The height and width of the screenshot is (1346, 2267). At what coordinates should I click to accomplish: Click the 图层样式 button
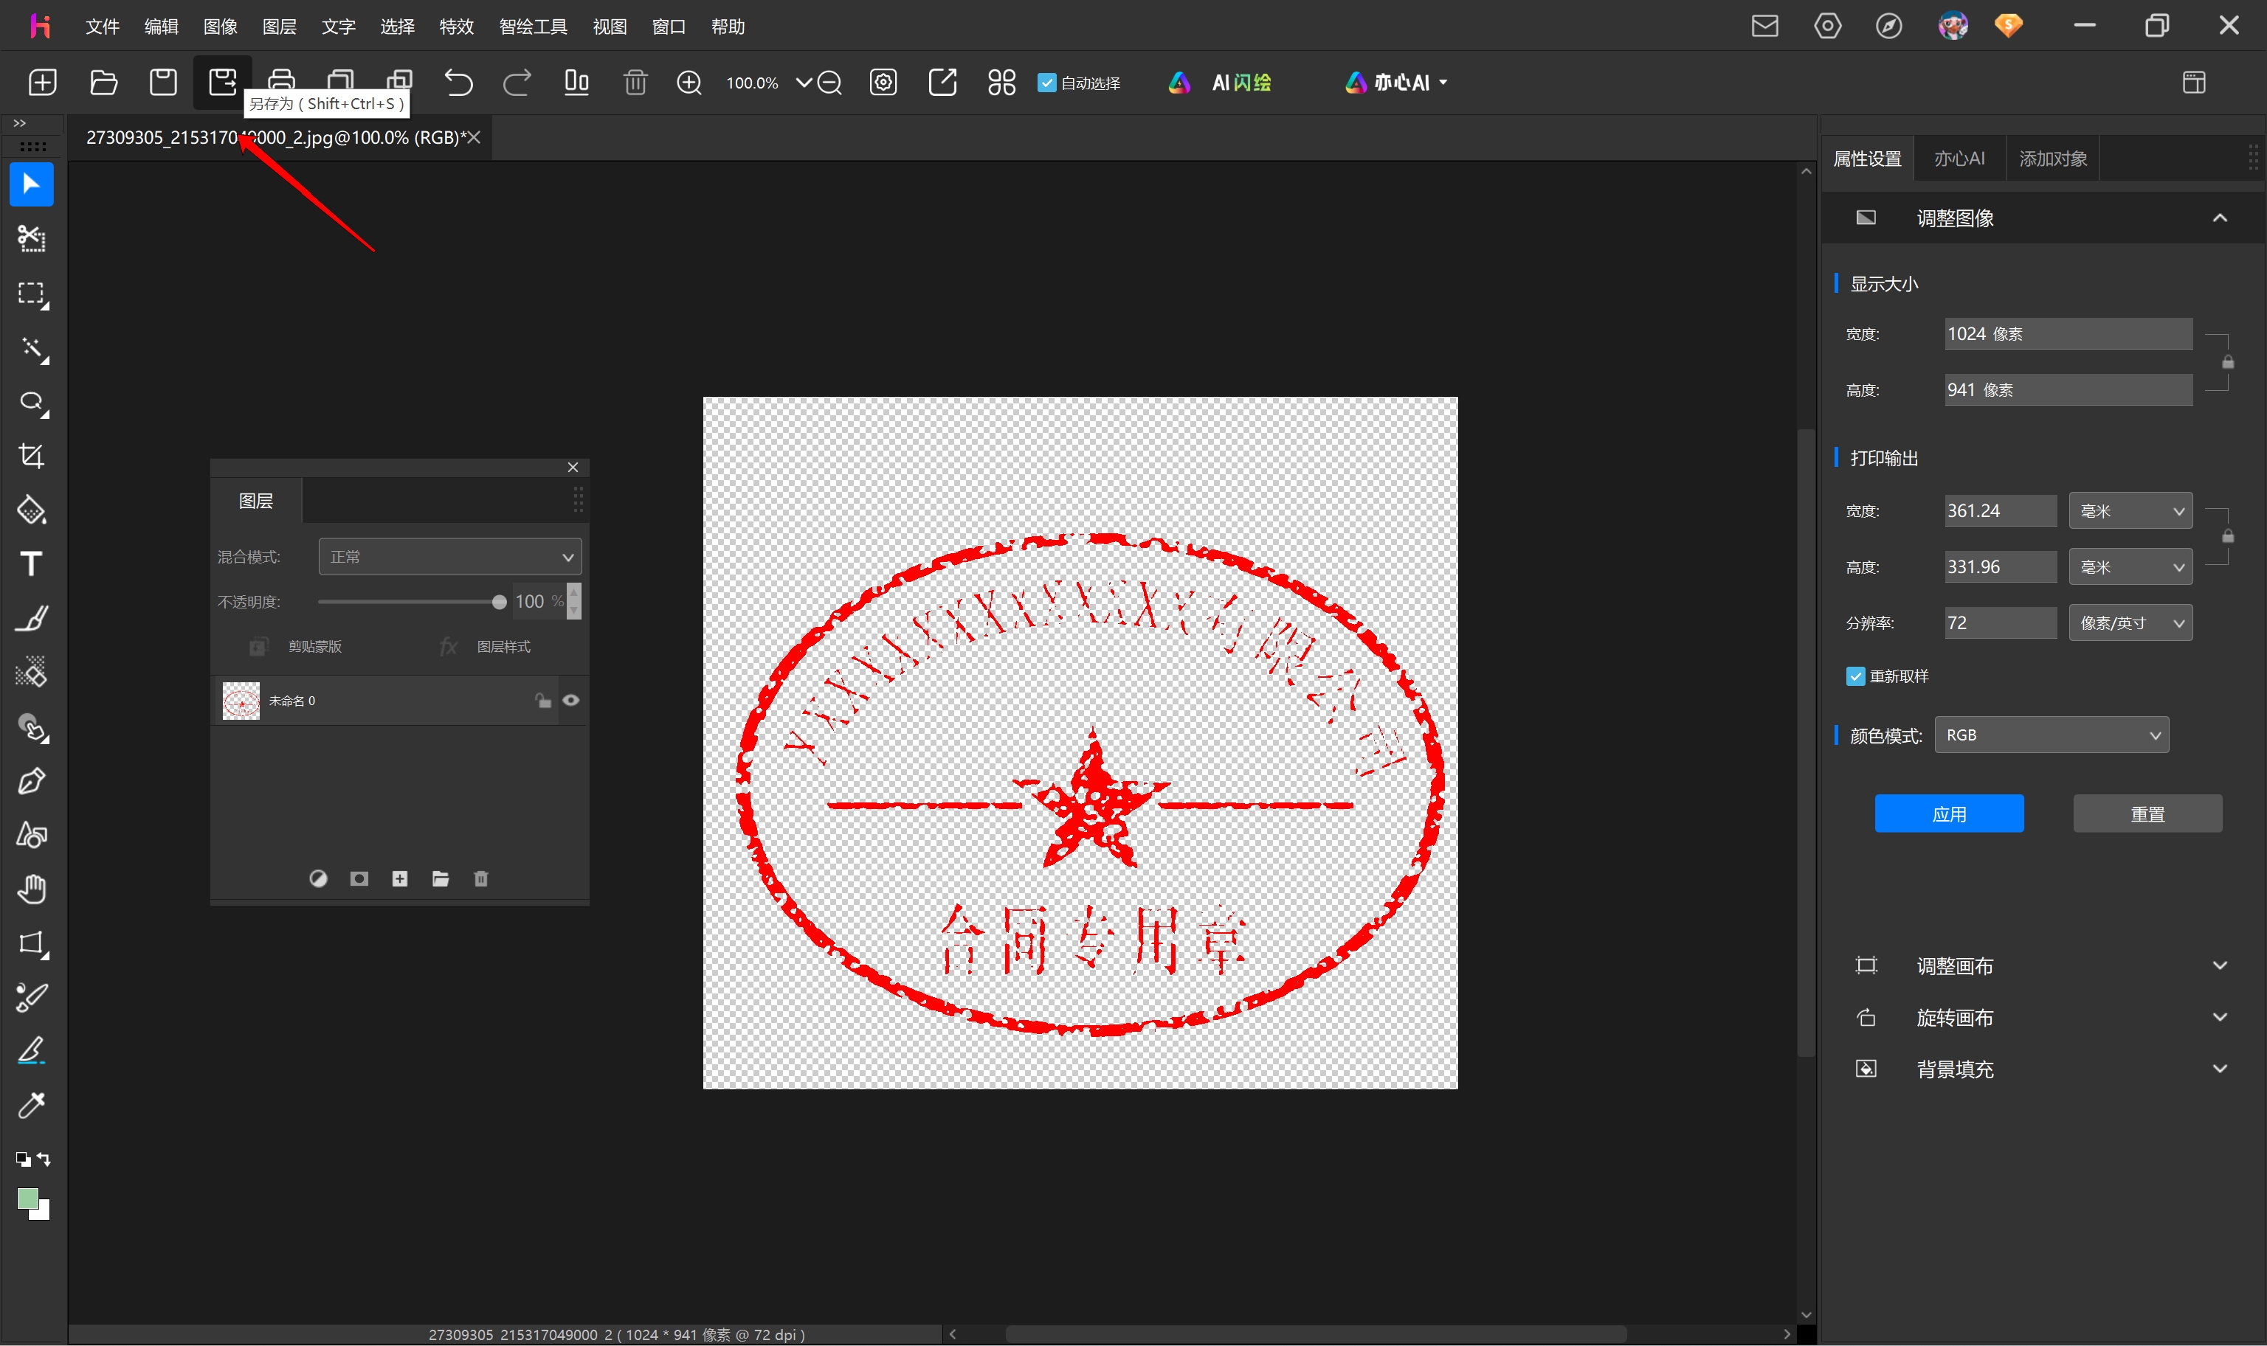486,647
